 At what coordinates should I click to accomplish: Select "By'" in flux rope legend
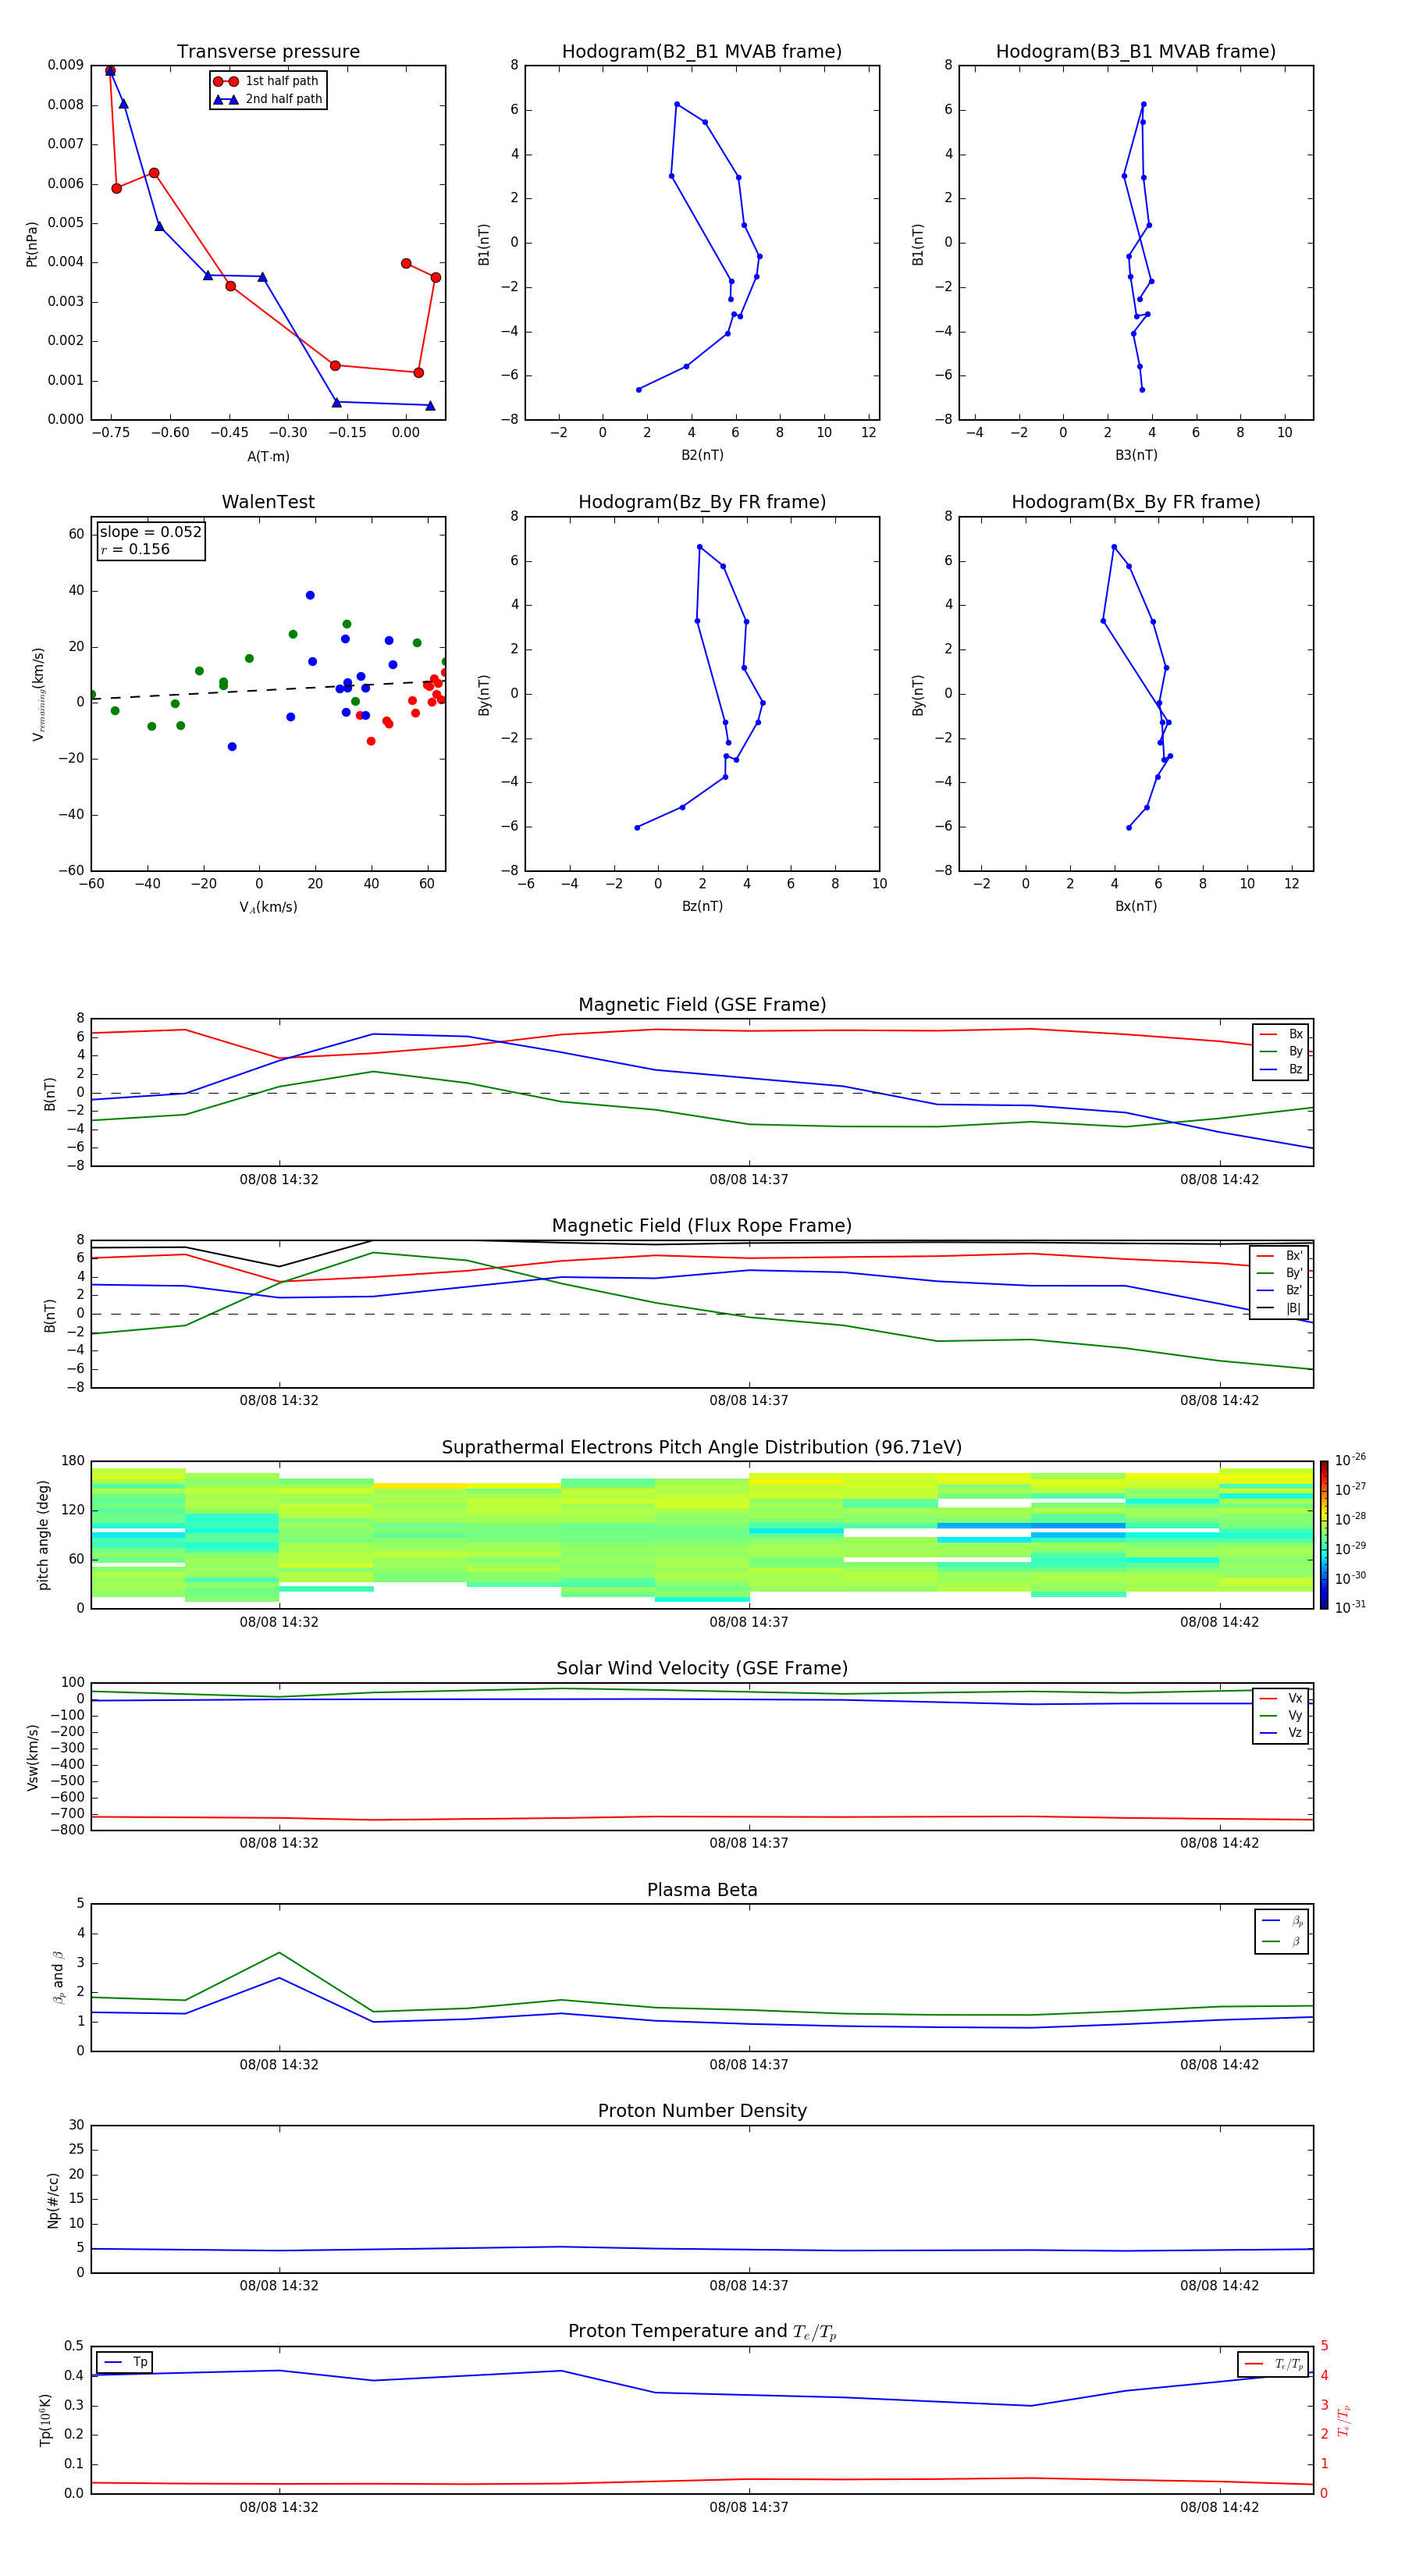point(1280,1273)
